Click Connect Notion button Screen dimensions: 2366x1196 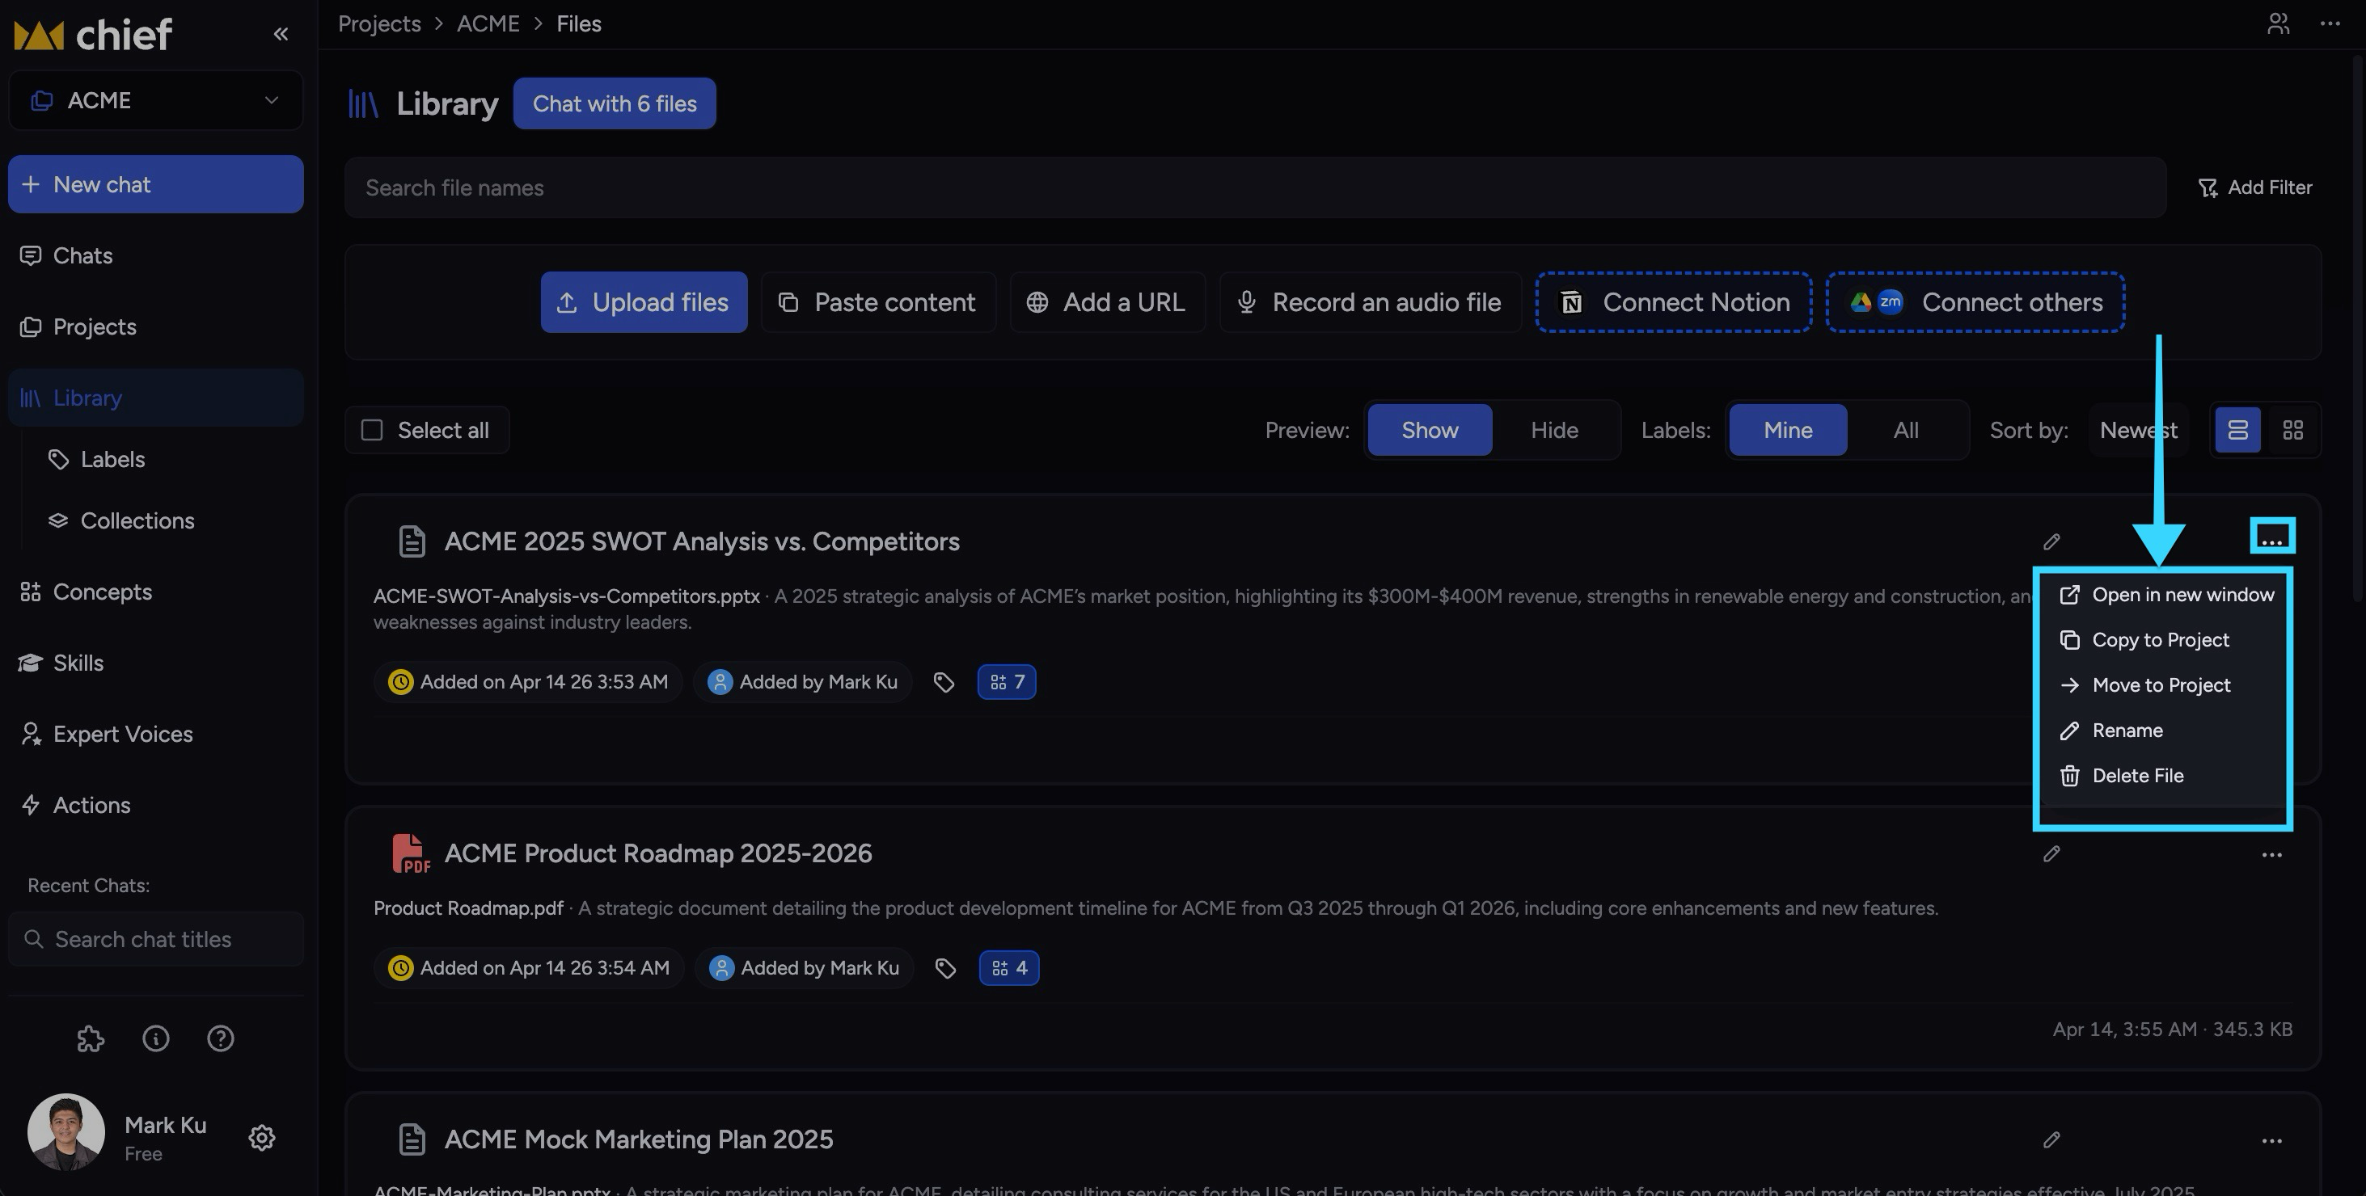(x=1674, y=302)
